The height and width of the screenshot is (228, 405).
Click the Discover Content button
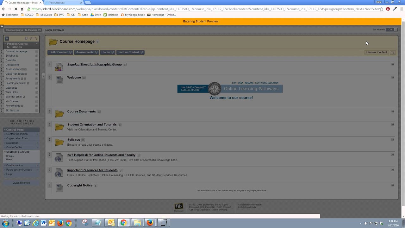pyautogui.click(x=376, y=52)
